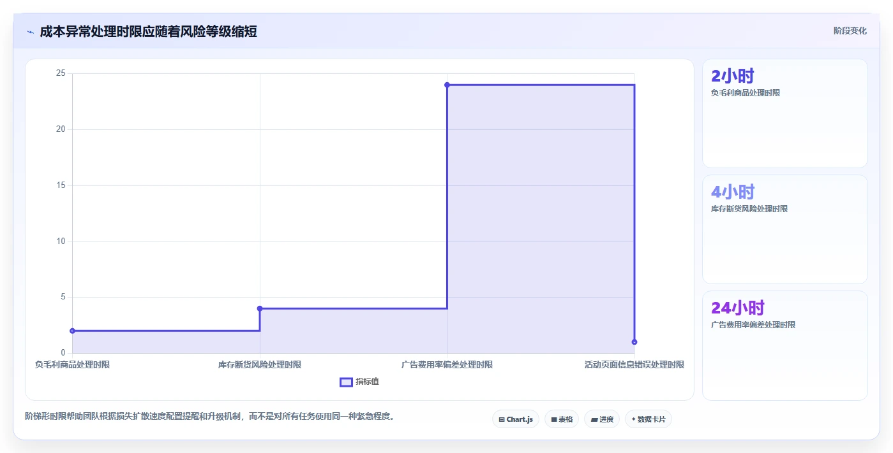Click x-axis label 负毛利商品处理时限
Image resolution: width=893 pixels, height=453 pixels.
[72, 365]
